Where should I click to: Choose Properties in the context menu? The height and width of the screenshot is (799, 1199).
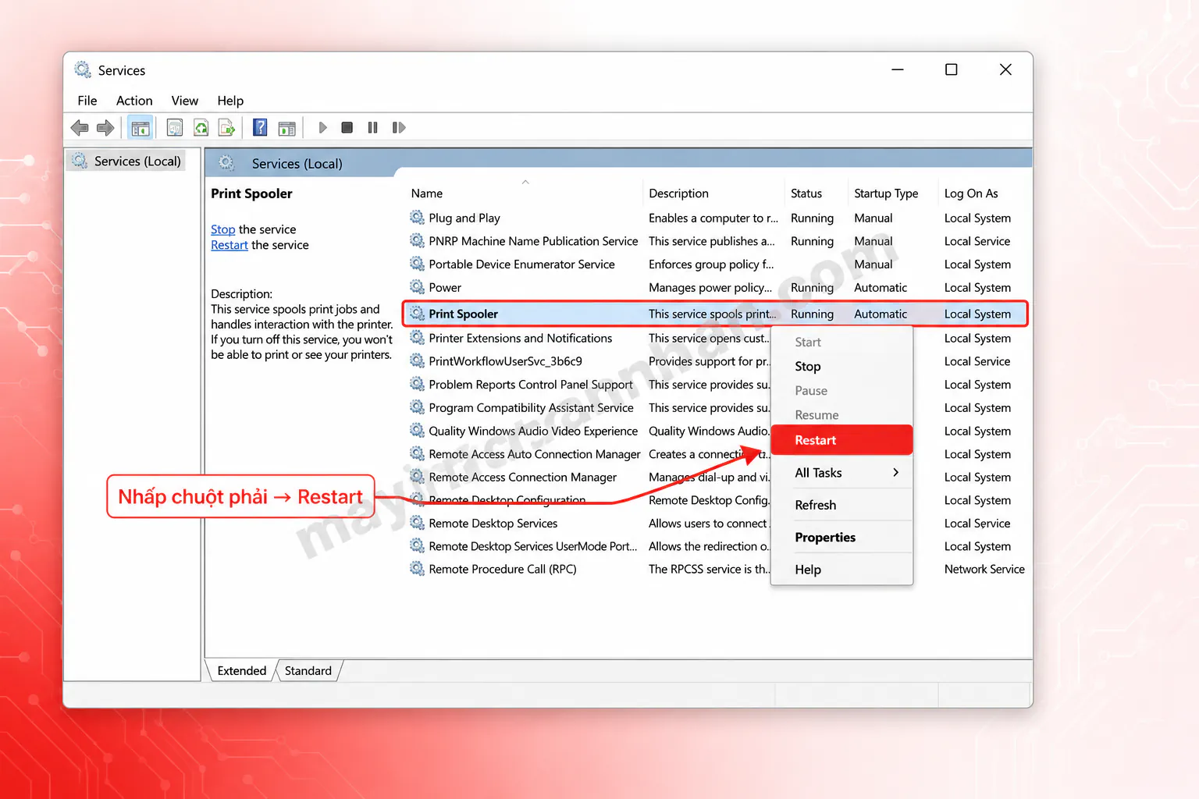pos(841,538)
